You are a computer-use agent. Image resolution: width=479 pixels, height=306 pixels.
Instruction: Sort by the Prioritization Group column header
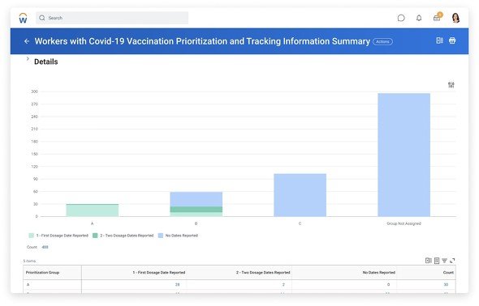(42, 273)
